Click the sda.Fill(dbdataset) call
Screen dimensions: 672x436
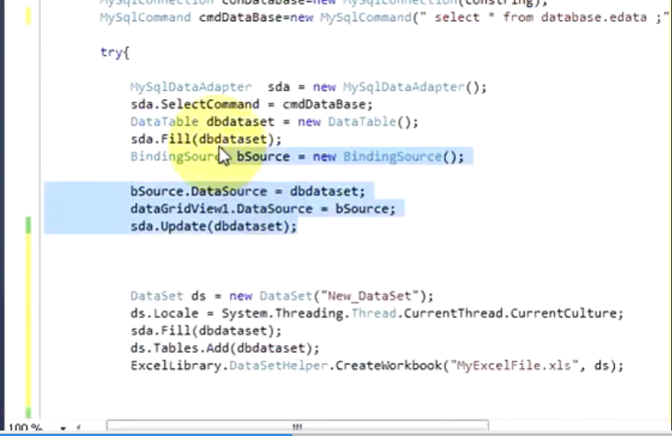(x=205, y=139)
